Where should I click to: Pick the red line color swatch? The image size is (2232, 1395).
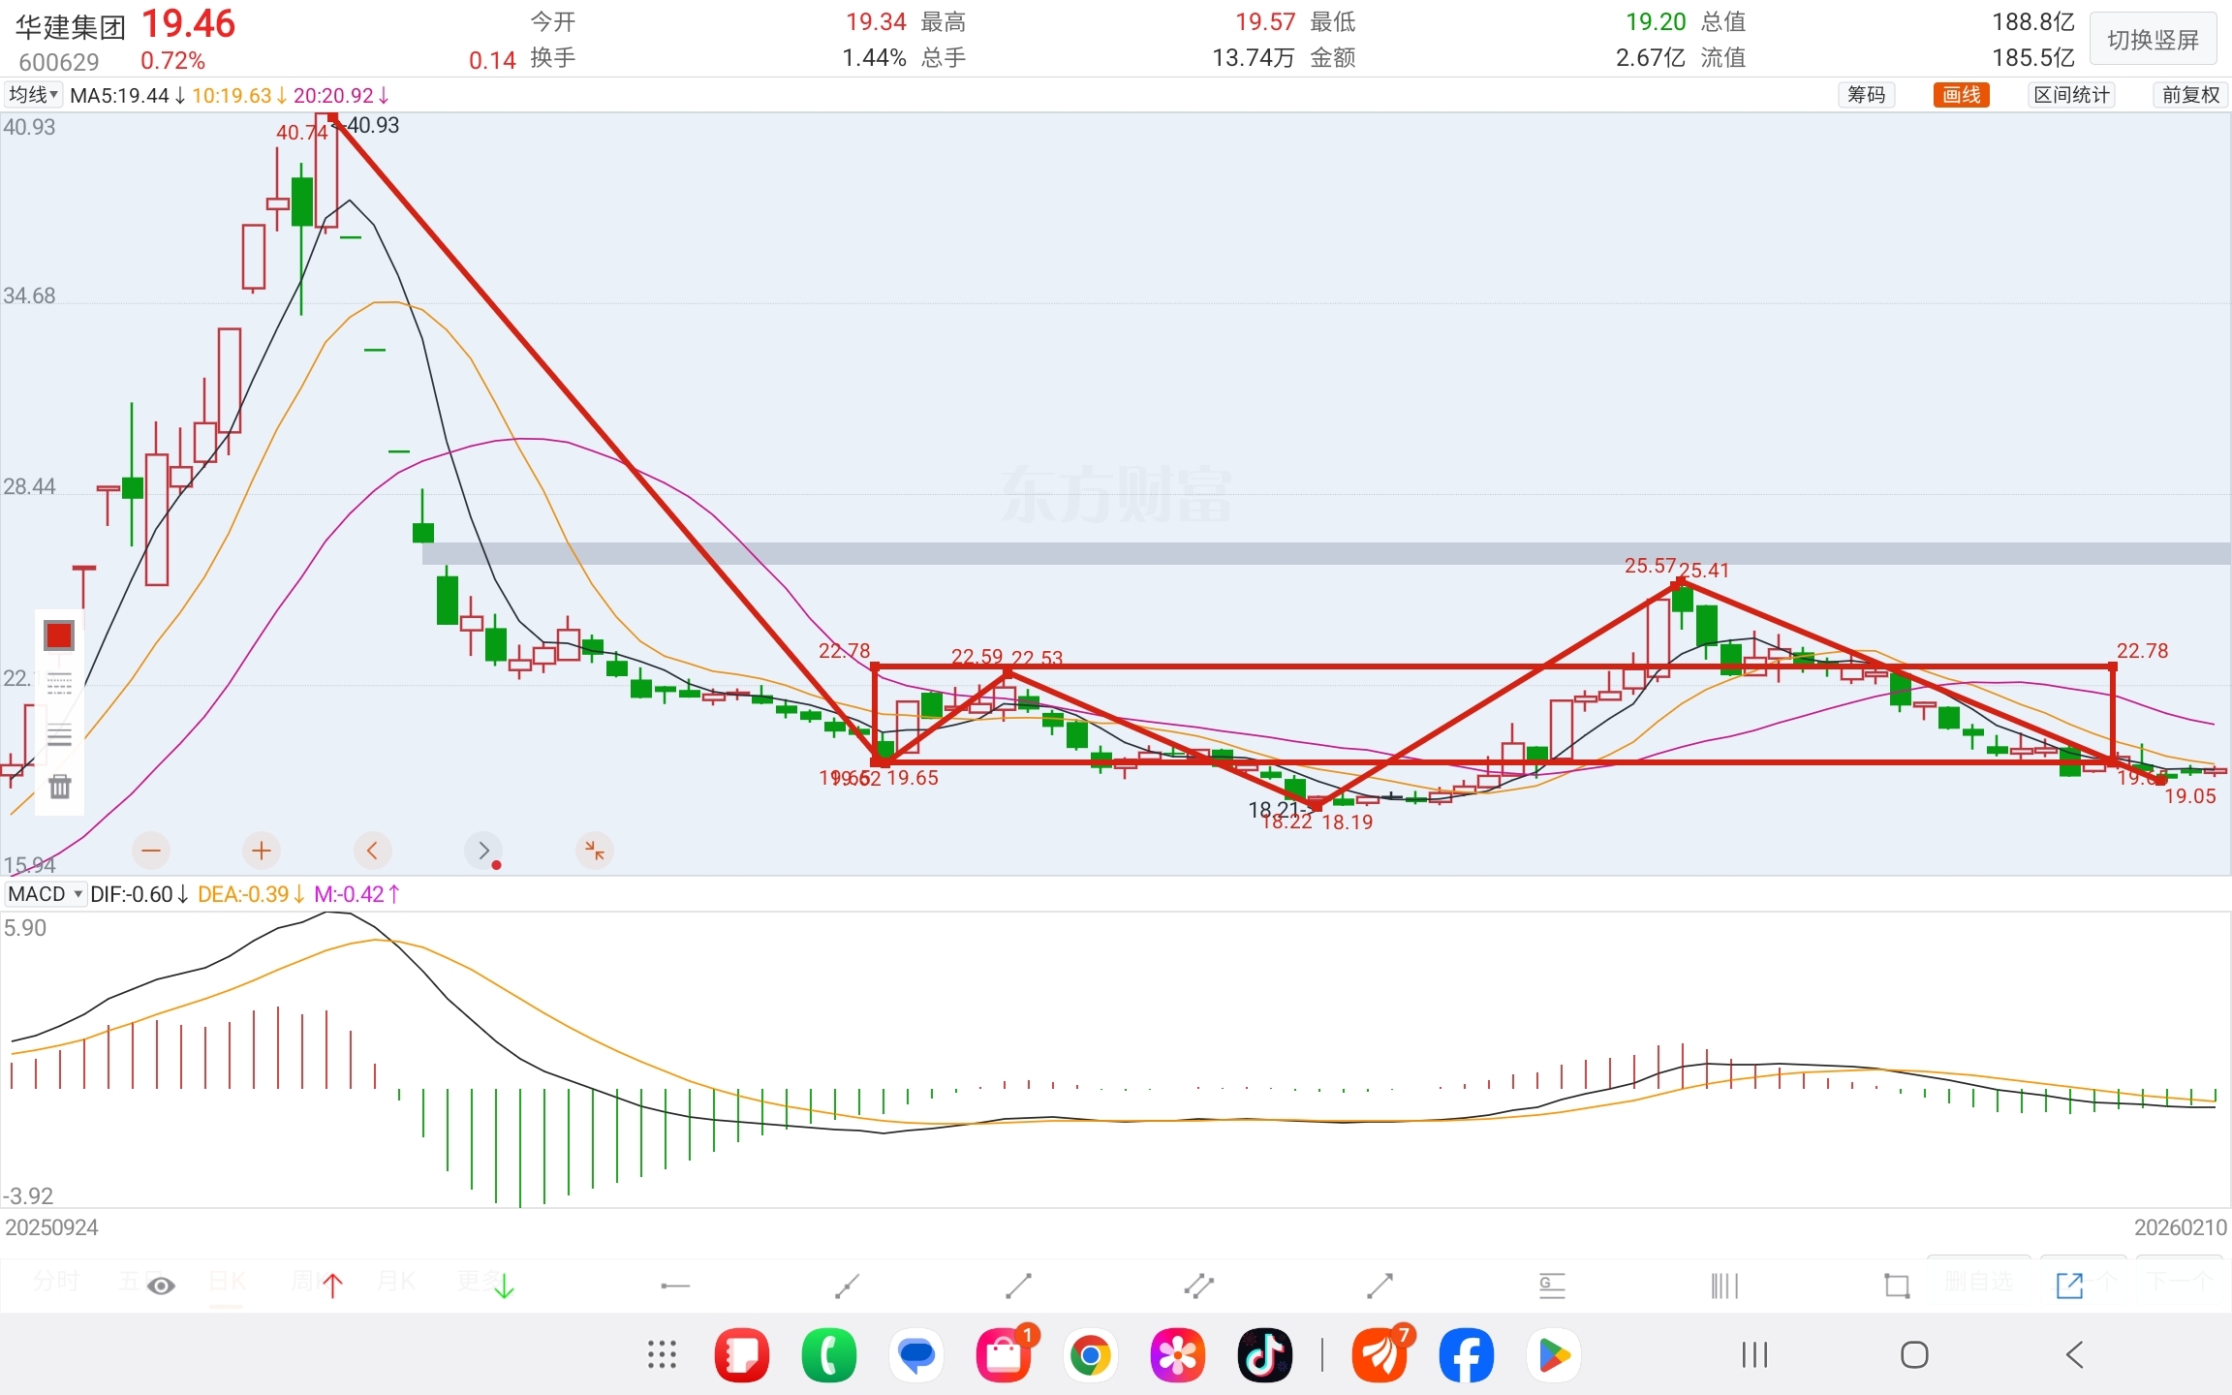coord(59,635)
